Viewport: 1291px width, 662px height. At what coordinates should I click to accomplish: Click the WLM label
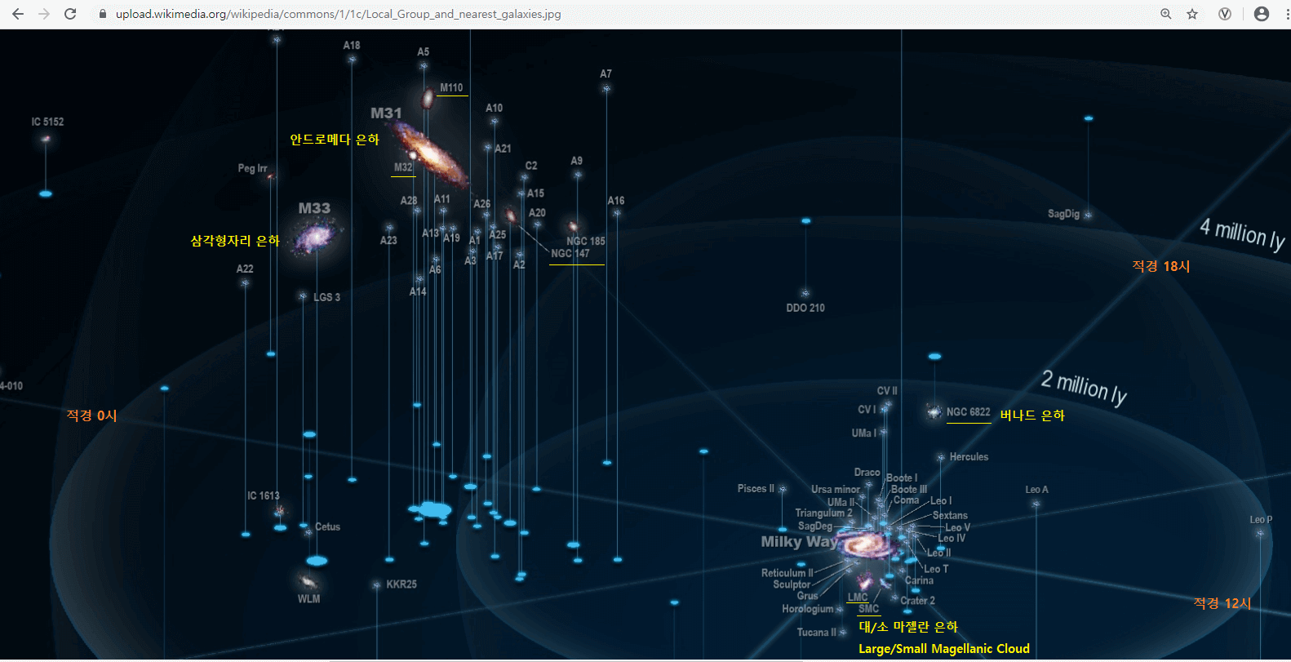pyautogui.click(x=308, y=599)
